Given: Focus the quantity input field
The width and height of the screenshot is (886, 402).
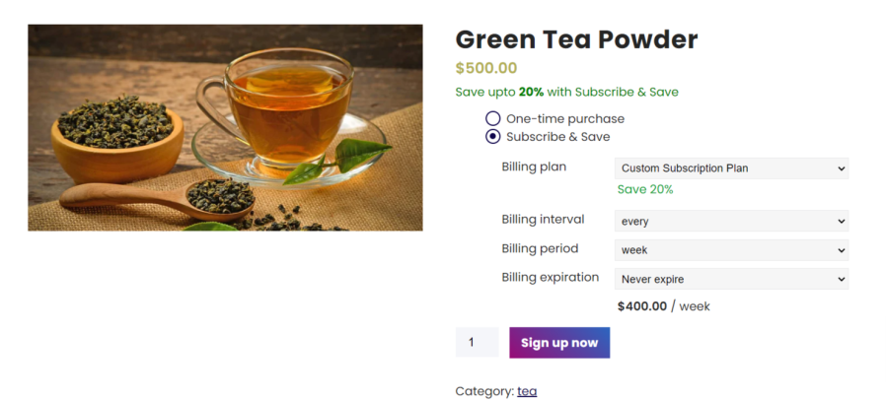Looking at the screenshot, I should pyautogui.click(x=477, y=343).
